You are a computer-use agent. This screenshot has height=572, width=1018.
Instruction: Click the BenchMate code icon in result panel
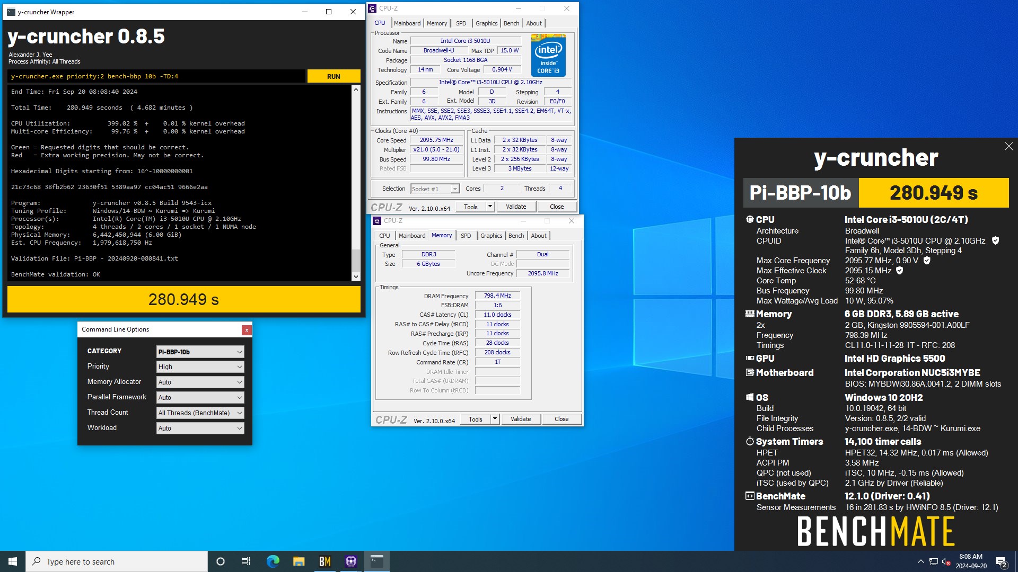click(x=750, y=496)
